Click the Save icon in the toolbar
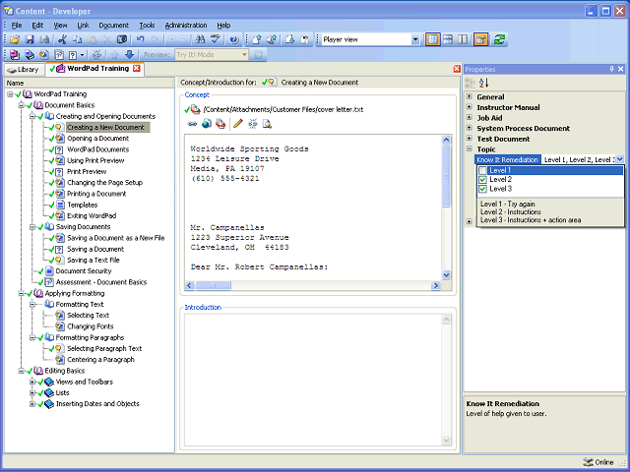The height and width of the screenshot is (472, 630). [x=30, y=39]
